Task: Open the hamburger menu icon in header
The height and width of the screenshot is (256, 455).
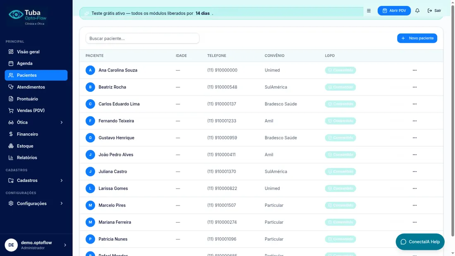Action: [x=369, y=11]
